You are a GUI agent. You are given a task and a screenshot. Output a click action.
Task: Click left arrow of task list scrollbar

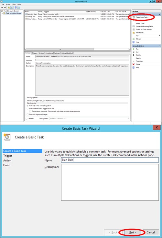(26, 49)
